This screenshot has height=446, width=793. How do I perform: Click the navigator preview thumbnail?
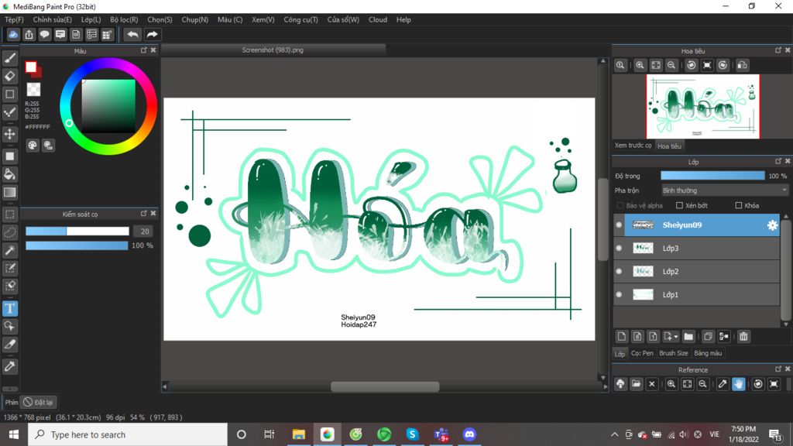(703, 106)
